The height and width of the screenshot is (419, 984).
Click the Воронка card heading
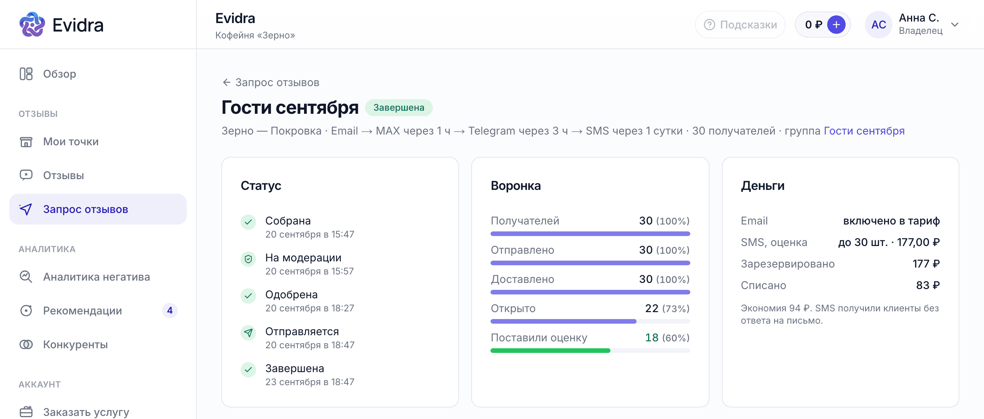point(516,186)
